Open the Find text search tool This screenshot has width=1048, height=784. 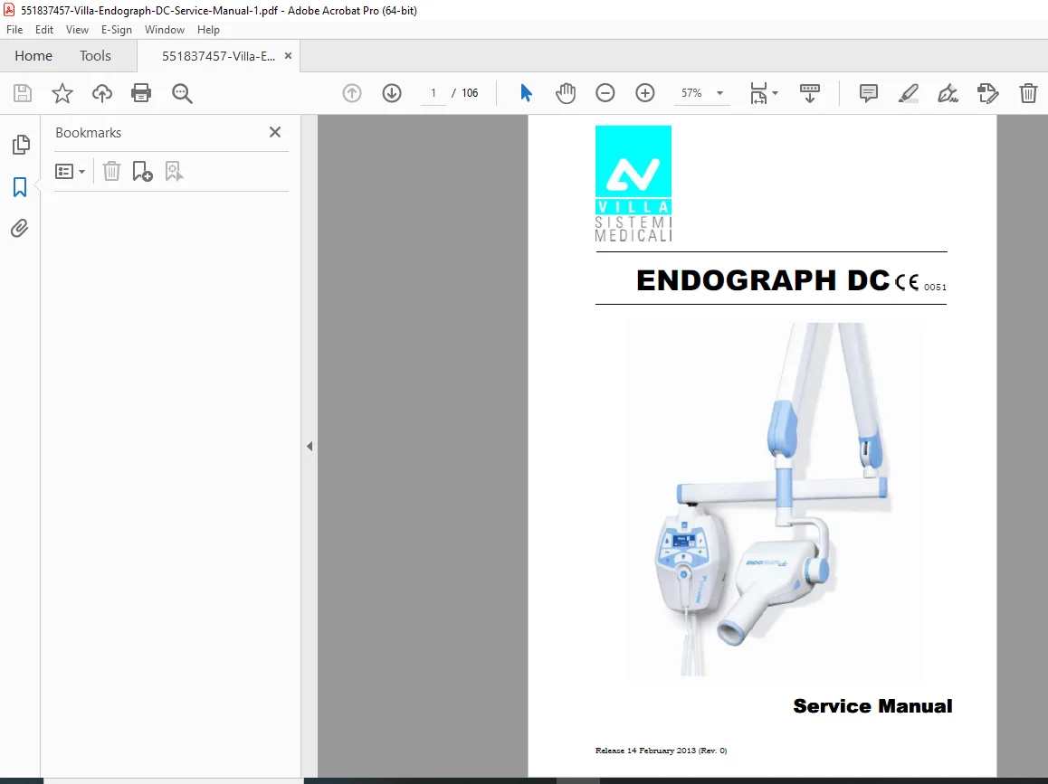click(182, 93)
